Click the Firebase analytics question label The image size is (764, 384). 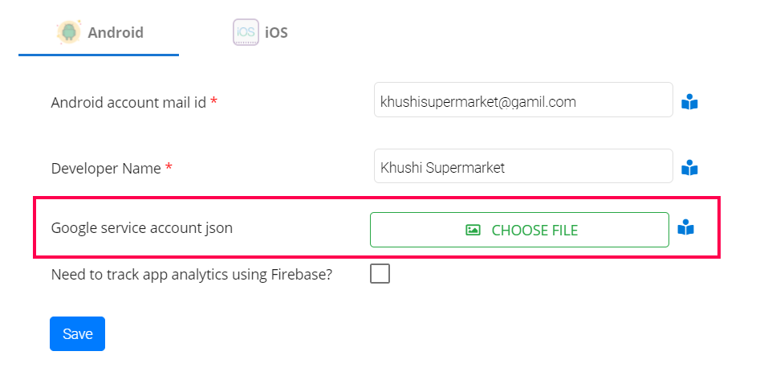[x=191, y=274]
